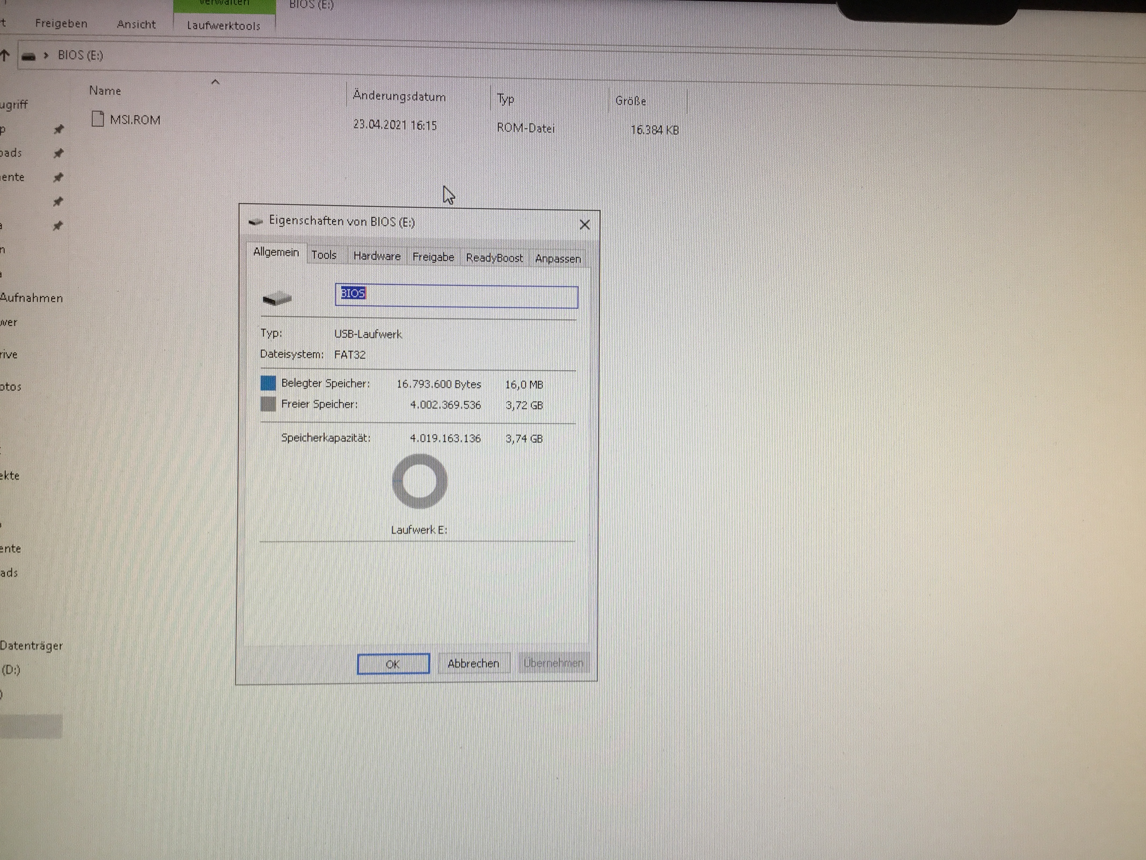Open the Hardware tab
This screenshot has height=860, width=1146.
377,256
